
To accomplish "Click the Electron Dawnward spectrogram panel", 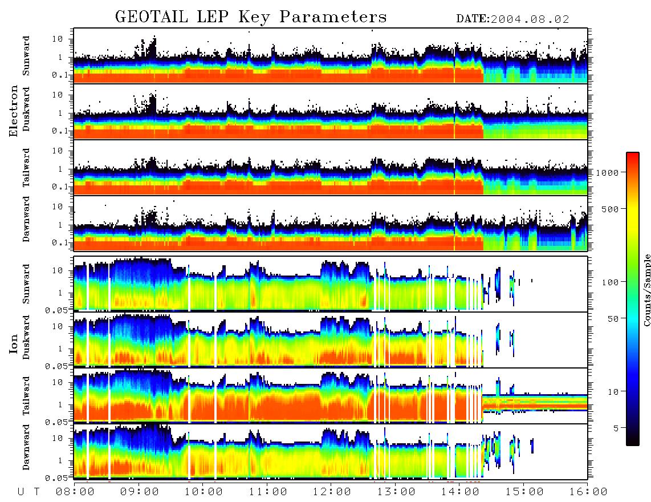I will (x=331, y=223).
